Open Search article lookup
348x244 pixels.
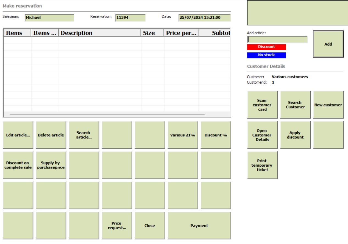[84, 135]
